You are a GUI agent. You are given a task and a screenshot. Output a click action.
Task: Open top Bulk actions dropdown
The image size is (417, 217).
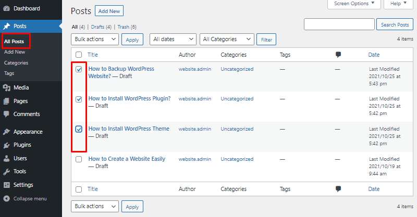95,40
